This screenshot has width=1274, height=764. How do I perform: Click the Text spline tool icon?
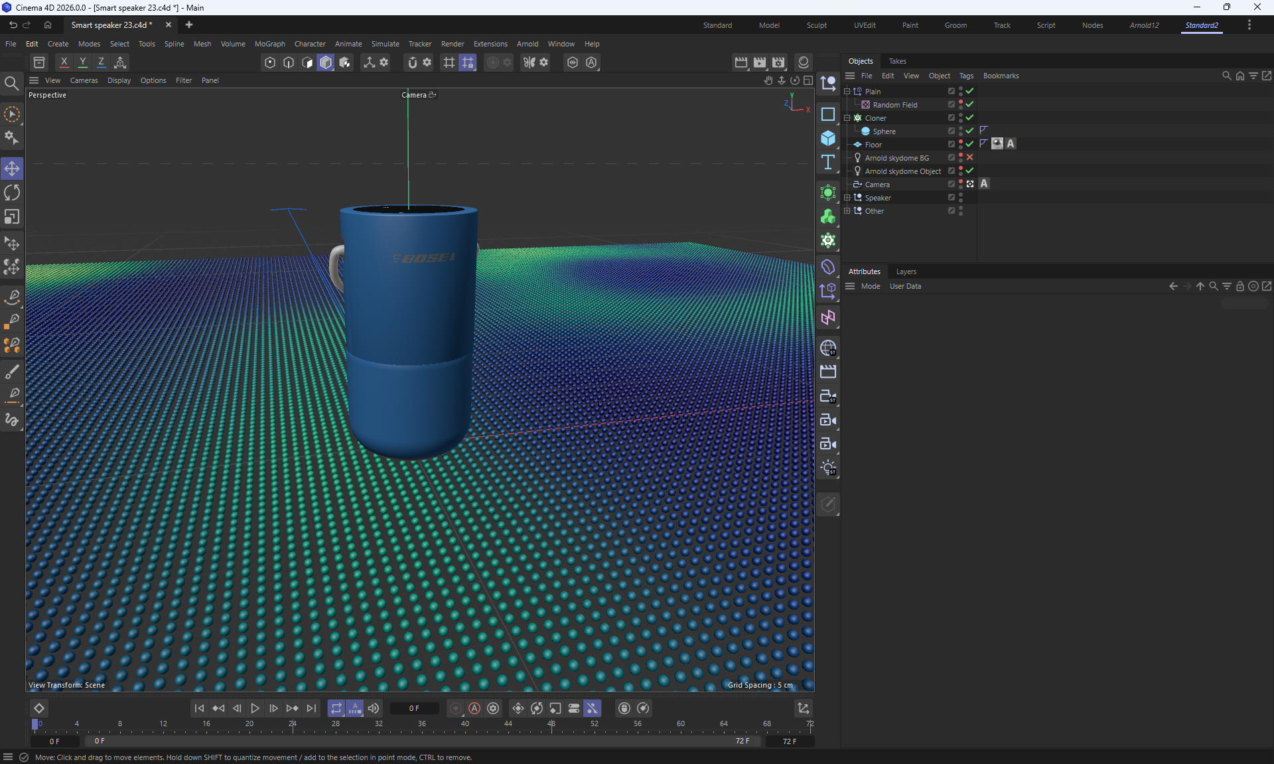(827, 163)
